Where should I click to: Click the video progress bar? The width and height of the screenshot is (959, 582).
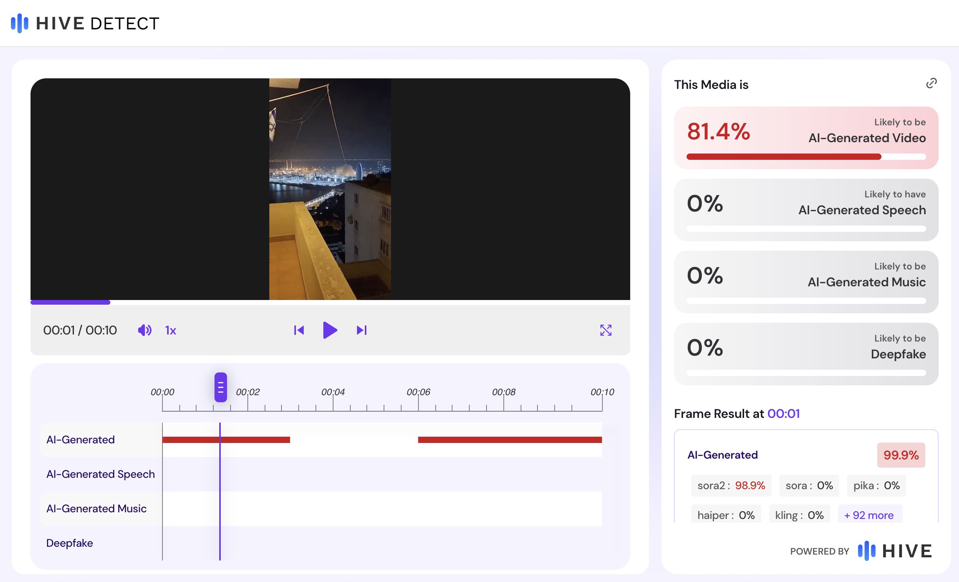[x=330, y=302]
